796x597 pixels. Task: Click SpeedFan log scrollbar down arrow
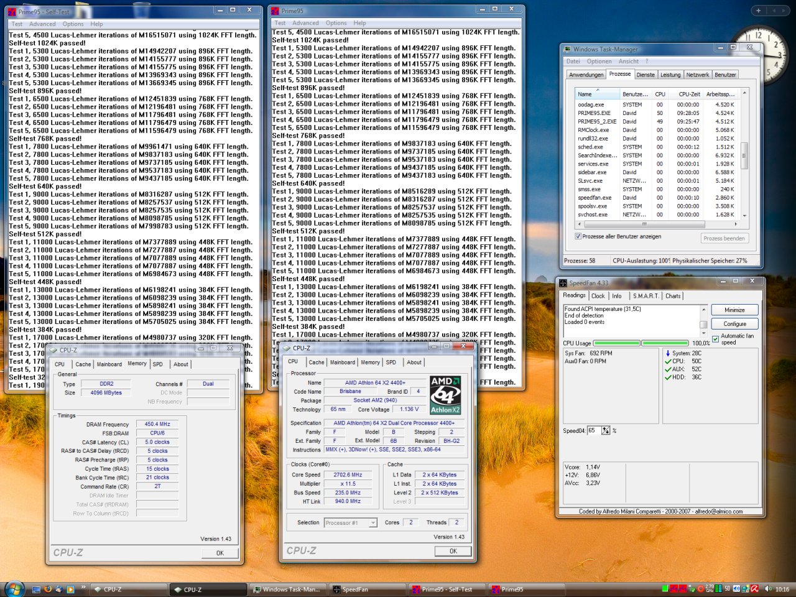[704, 333]
